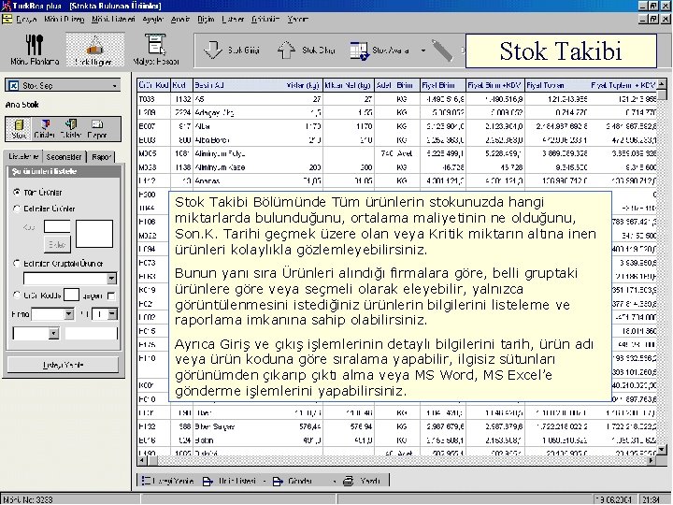673x505 pixels.
Task: Click the X icon in Stok Seç header
Action: click(x=14, y=85)
